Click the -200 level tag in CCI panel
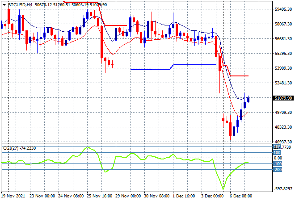 point(277,169)
